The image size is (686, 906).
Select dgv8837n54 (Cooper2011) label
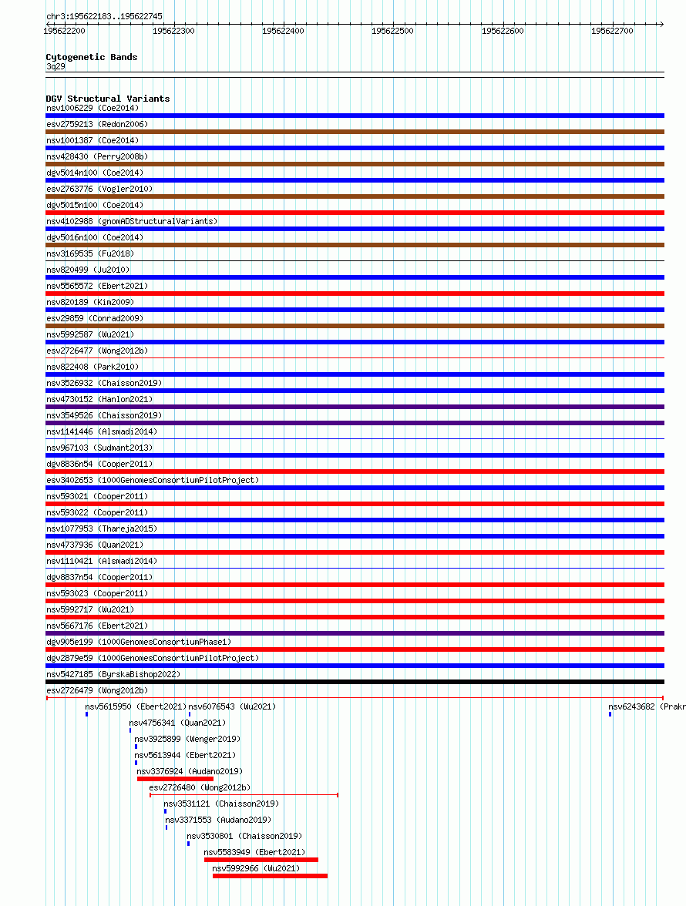(x=99, y=577)
